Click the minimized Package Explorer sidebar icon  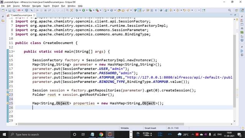tap(3, 21)
